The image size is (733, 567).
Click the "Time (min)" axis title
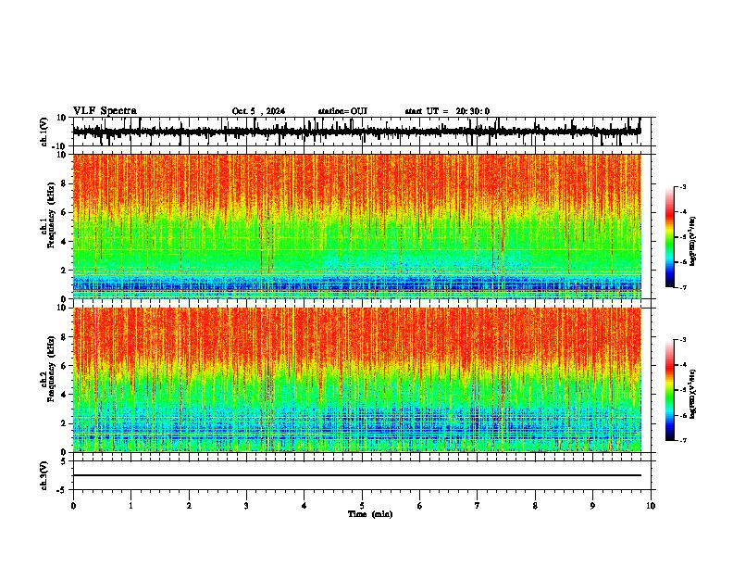point(370,514)
